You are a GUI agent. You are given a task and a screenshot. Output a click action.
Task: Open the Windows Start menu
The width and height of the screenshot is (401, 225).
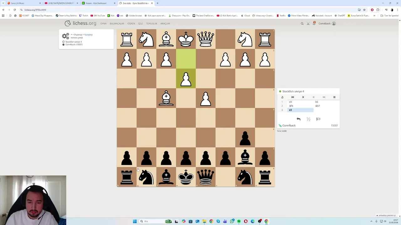[135, 221]
